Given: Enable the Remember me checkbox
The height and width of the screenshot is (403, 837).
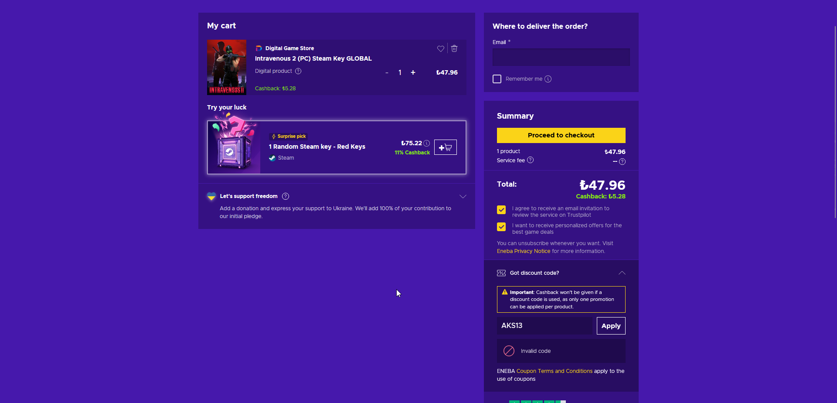Looking at the screenshot, I should tap(497, 79).
